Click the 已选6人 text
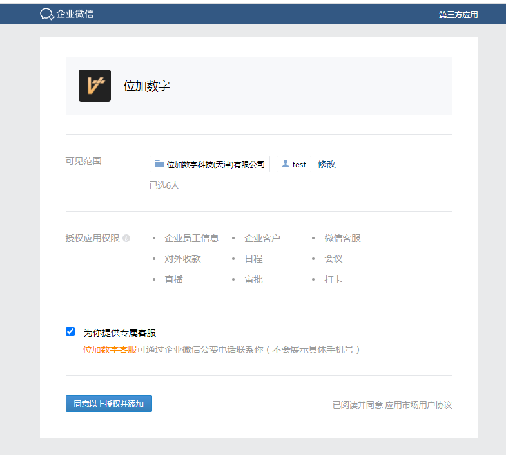The width and height of the screenshot is (506, 455). [164, 185]
